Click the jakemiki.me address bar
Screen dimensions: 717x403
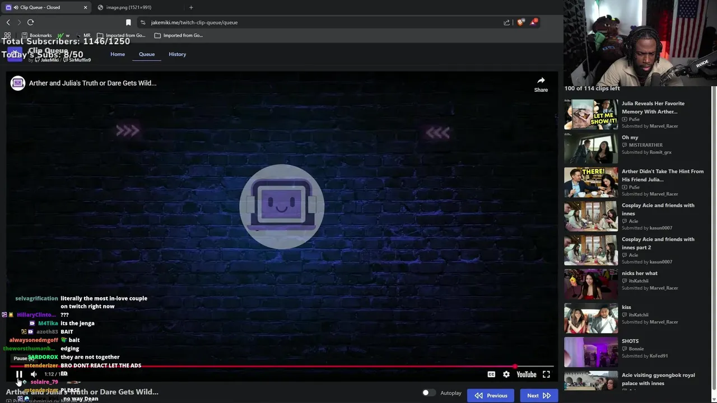click(x=319, y=22)
